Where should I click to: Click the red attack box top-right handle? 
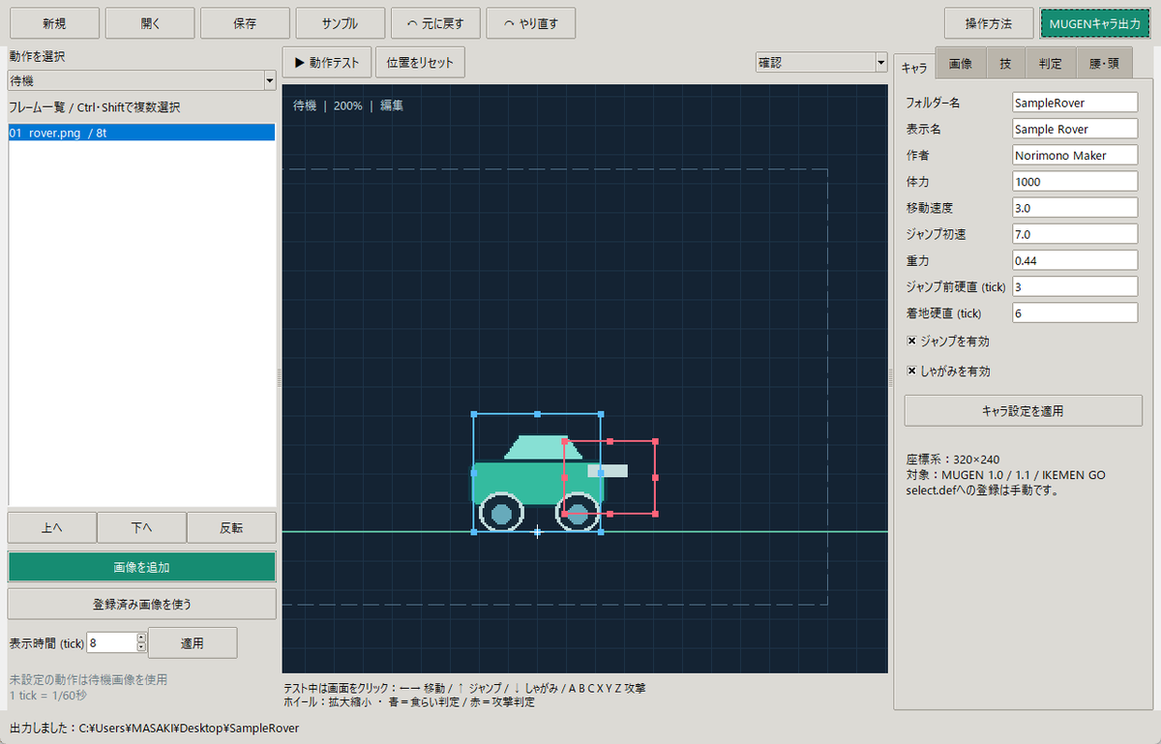pyautogui.click(x=655, y=441)
